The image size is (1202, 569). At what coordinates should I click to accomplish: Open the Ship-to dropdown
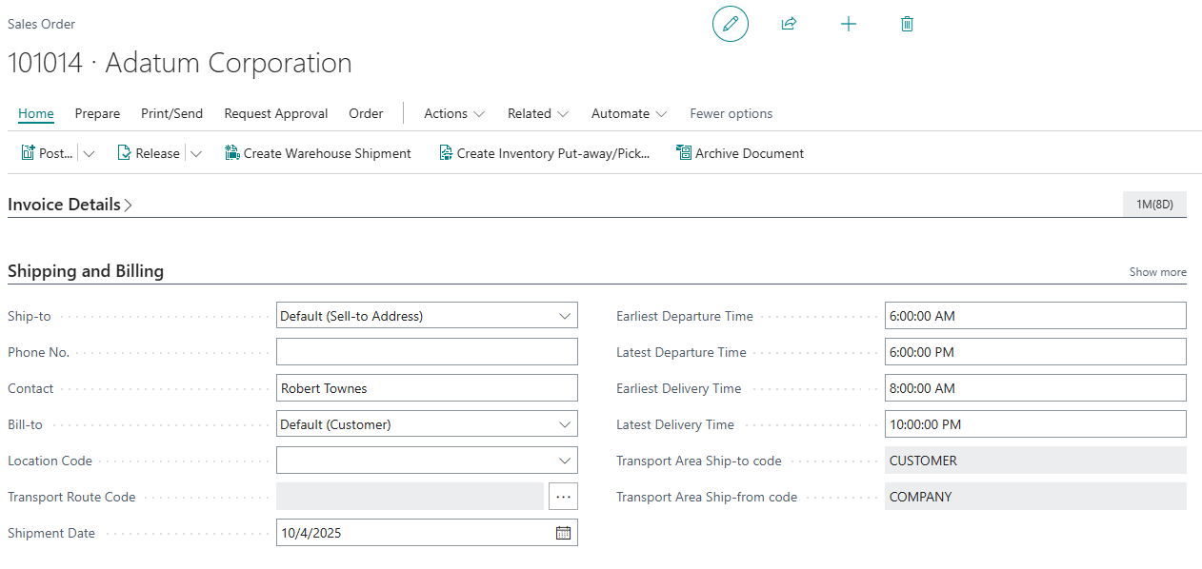[x=565, y=316]
